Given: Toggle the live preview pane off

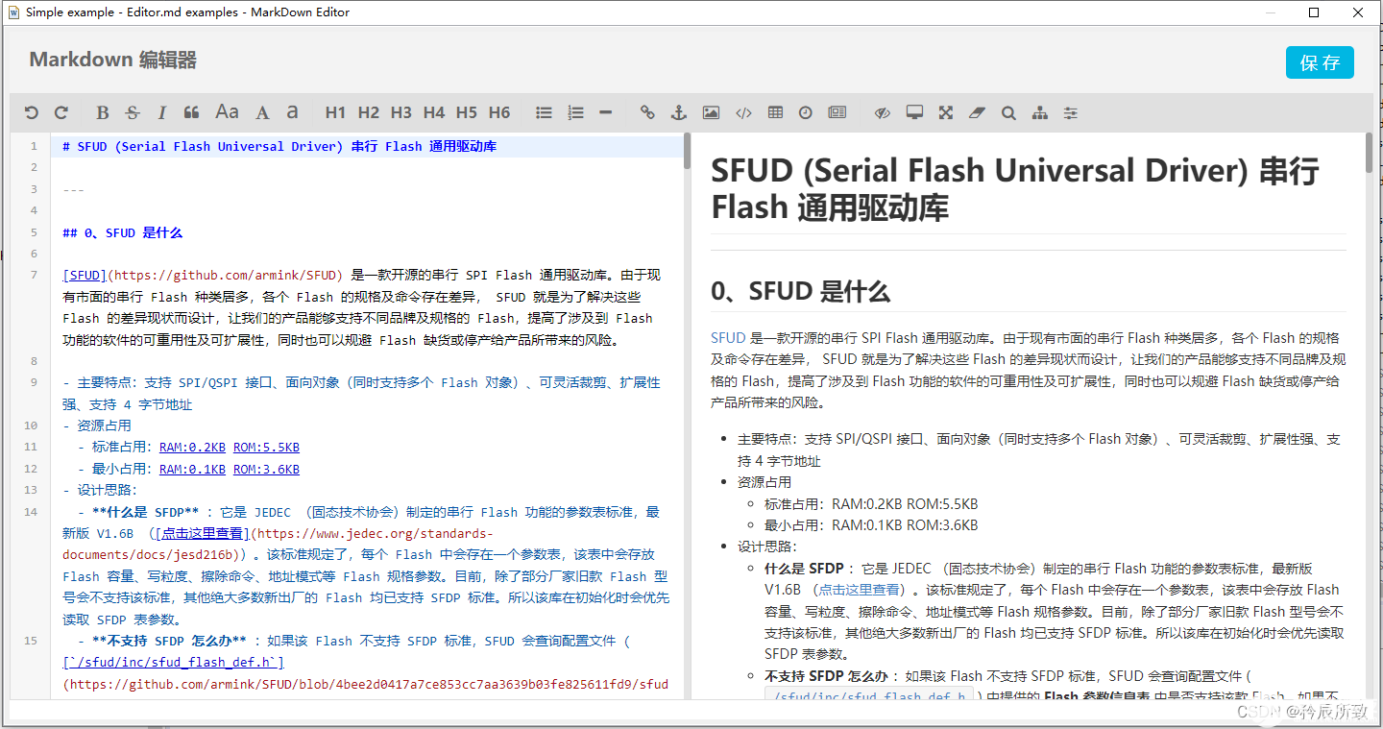Looking at the screenshot, I should [883, 112].
